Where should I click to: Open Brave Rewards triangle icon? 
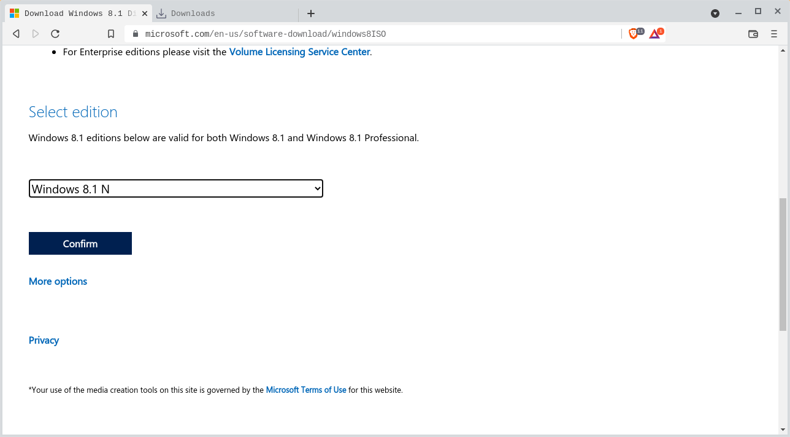[655, 34]
